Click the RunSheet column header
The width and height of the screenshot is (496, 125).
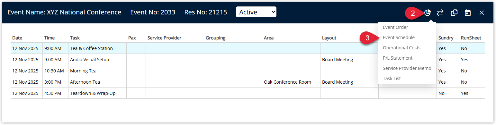point(471,38)
